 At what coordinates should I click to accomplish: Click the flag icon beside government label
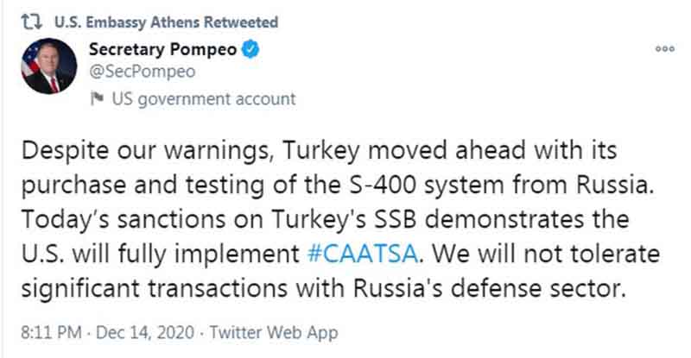(x=97, y=98)
